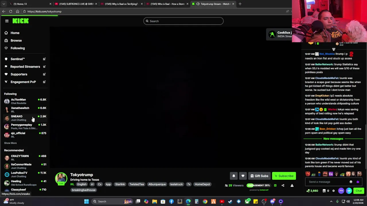Open Reported Streamers in sidebar

coord(25,67)
